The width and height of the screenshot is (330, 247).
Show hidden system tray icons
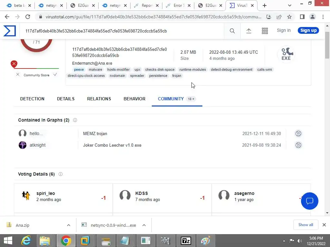click(x=284, y=241)
